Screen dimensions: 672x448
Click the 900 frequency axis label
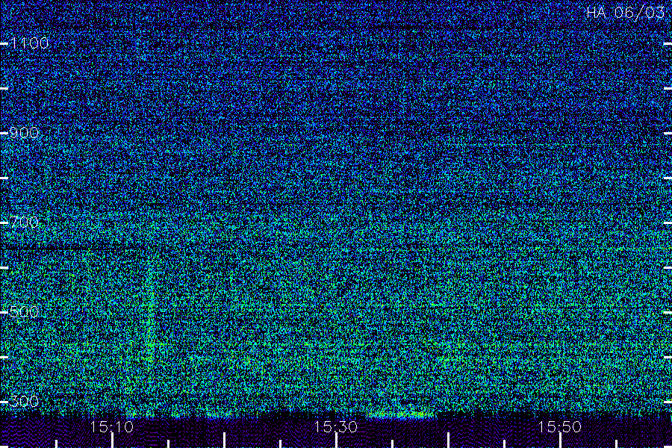(x=24, y=133)
